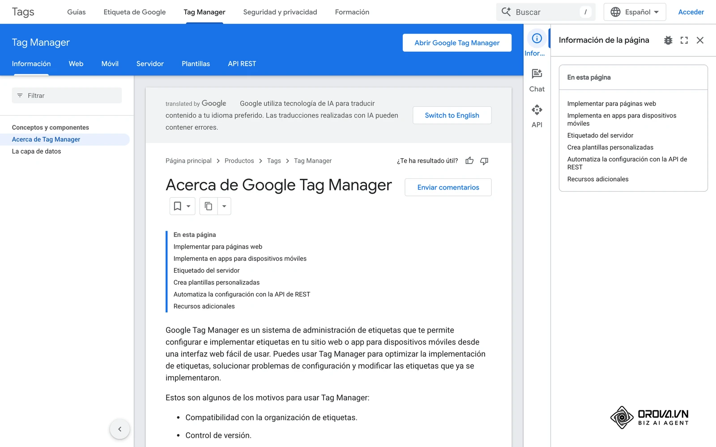Viewport: 716px width, 447px height.
Task: Open the Chat side panel icon
Action: click(x=537, y=80)
